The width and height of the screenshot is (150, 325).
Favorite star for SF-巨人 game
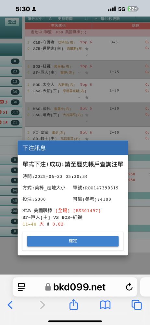[x=87, y=73]
